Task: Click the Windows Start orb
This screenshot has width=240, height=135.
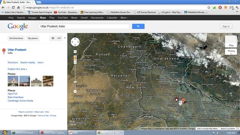Action: coord(4,132)
